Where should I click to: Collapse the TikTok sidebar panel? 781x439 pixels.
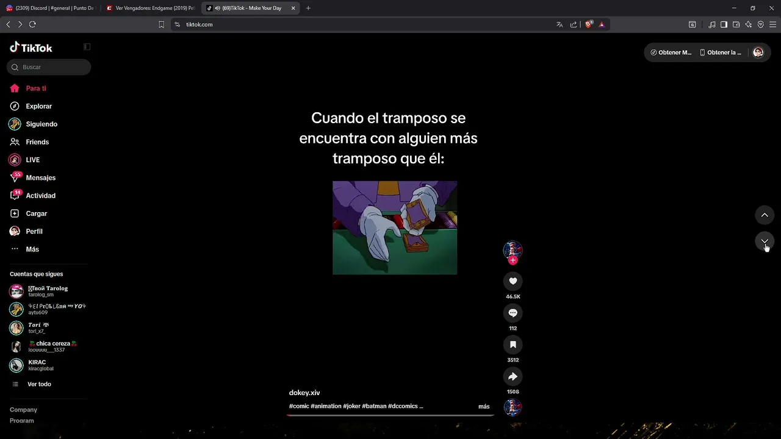pos(87,47)
